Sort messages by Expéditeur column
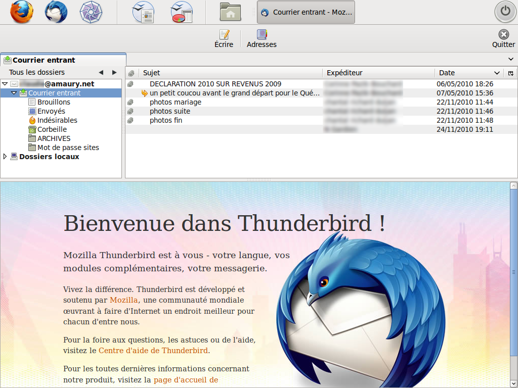 click(378, 73)
